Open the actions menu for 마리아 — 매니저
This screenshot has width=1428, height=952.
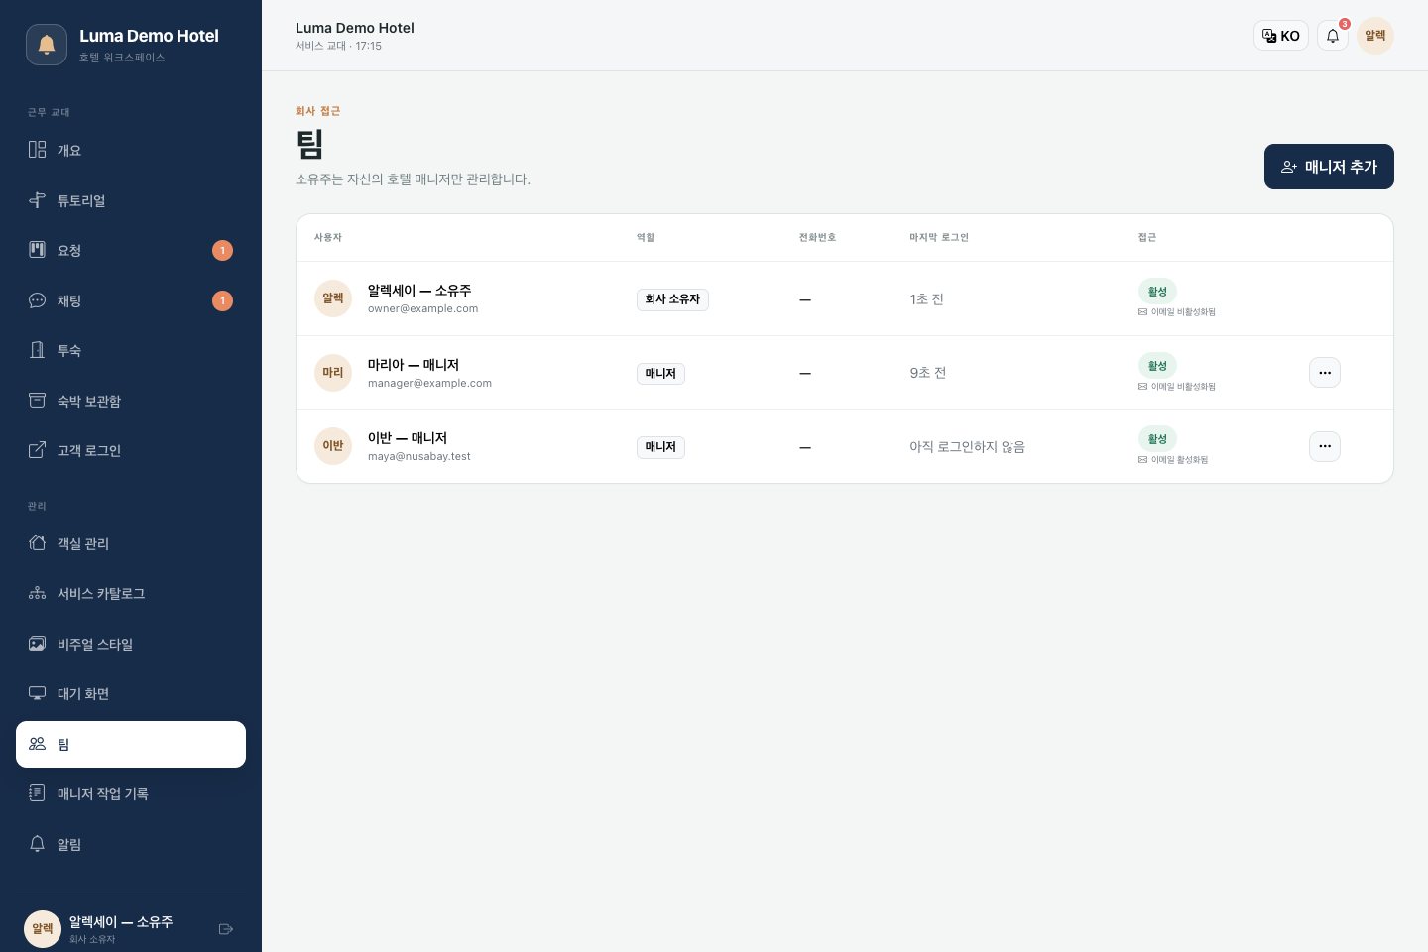pos(1325,373)
